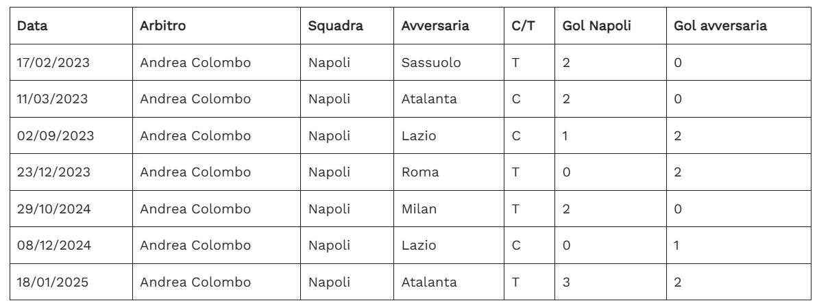Viewport: 830px width, 303px height.
Task: Click Gol Napoli value 3 for 18/01/2025
Action: tap(566, 282)
